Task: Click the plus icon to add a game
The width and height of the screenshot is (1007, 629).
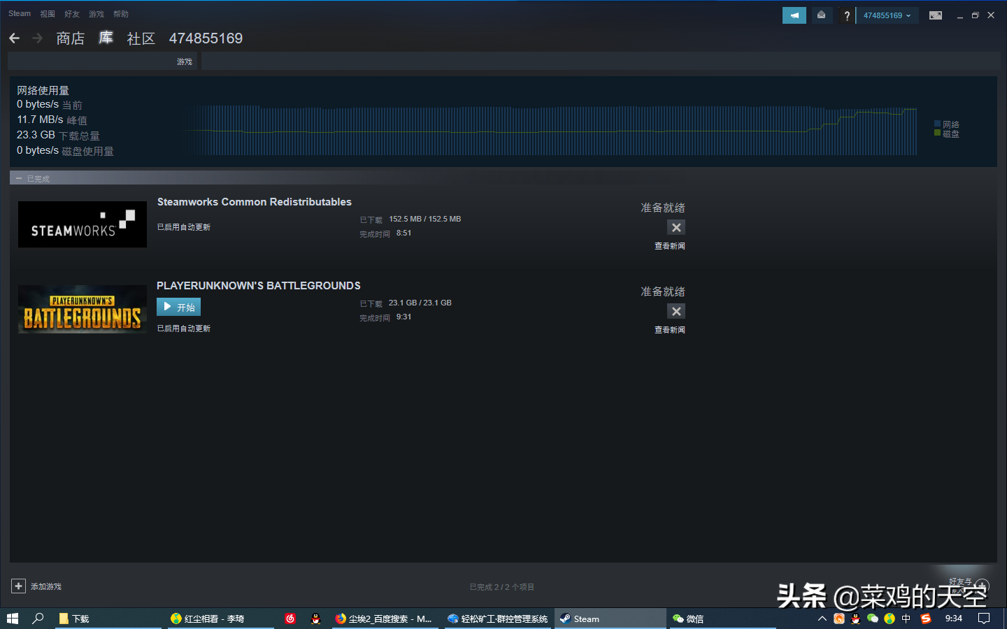Action: [19, 586]
